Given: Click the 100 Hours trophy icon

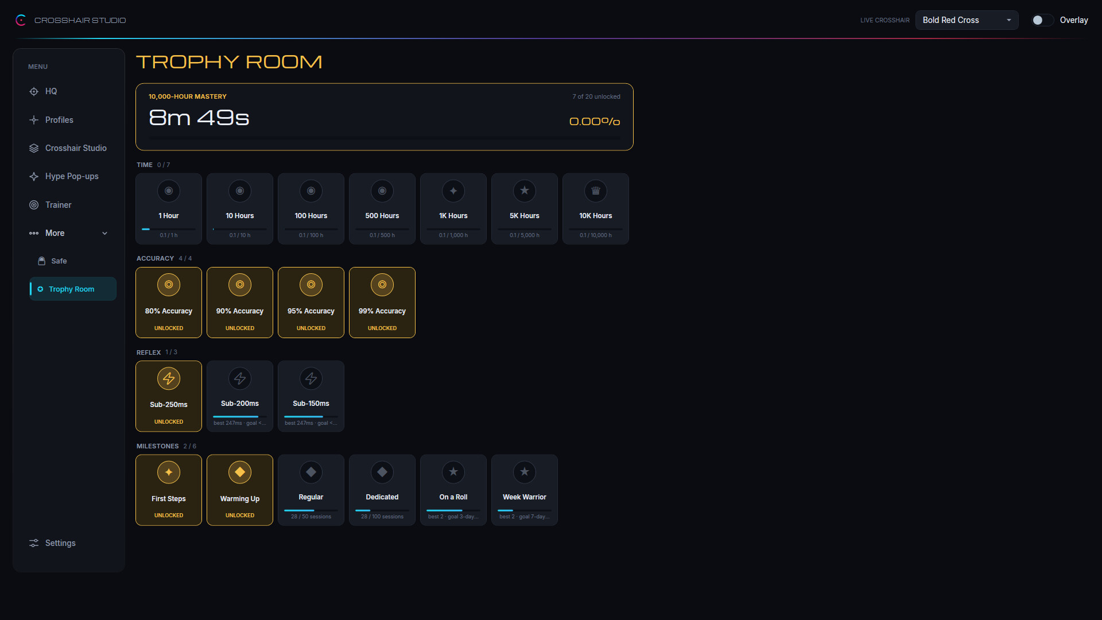Looking at the screenshot, I should (x=311, y=191).
